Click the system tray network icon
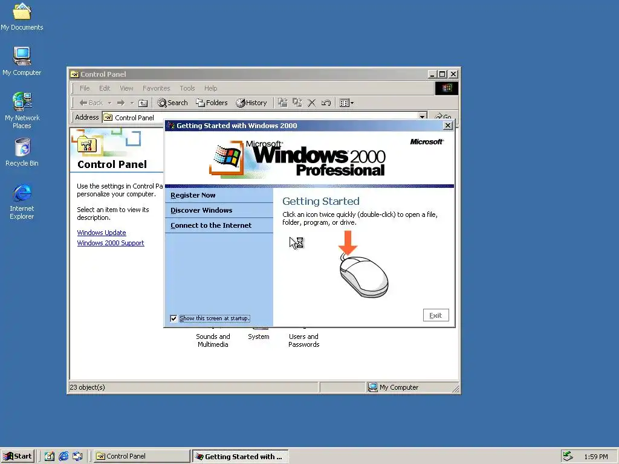The width and height of the screenshot is (619, 464). (568, 456)
